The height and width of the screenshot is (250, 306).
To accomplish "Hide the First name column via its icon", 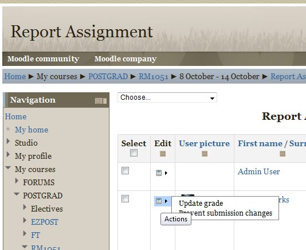I will tap(283, 154).
